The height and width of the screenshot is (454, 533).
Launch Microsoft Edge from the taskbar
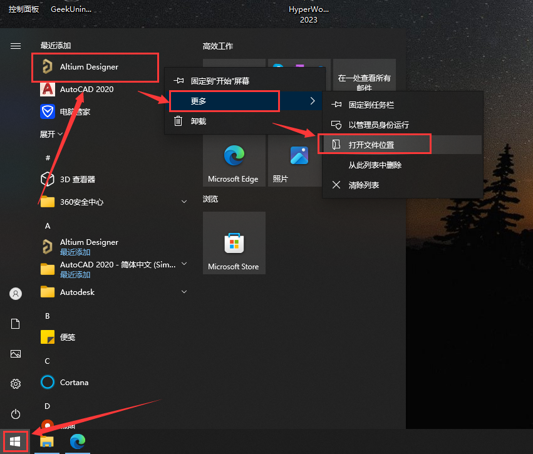tap(78, 441)
